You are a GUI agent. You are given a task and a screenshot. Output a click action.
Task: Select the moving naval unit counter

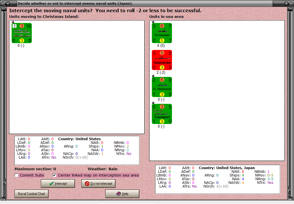[x=22, y=33]
